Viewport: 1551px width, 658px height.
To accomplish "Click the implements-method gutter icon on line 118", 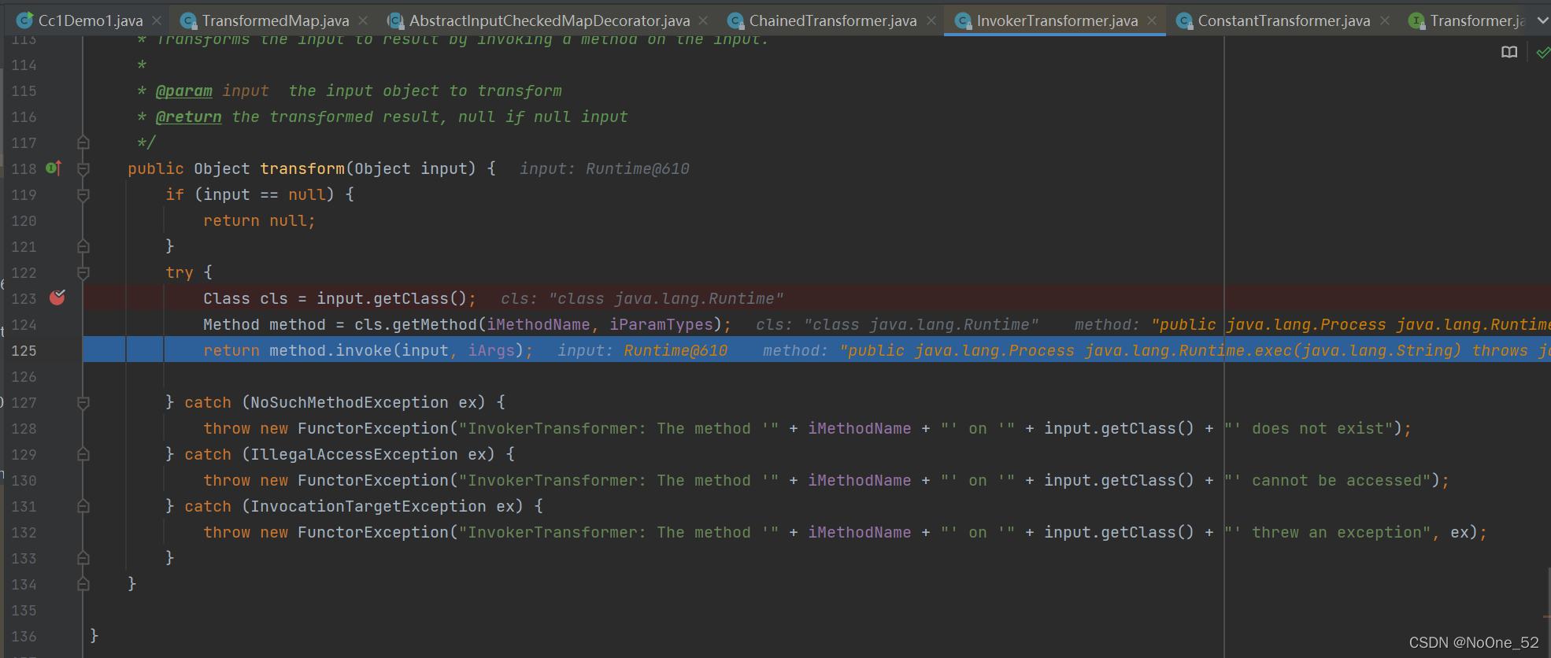I will 54,168.
